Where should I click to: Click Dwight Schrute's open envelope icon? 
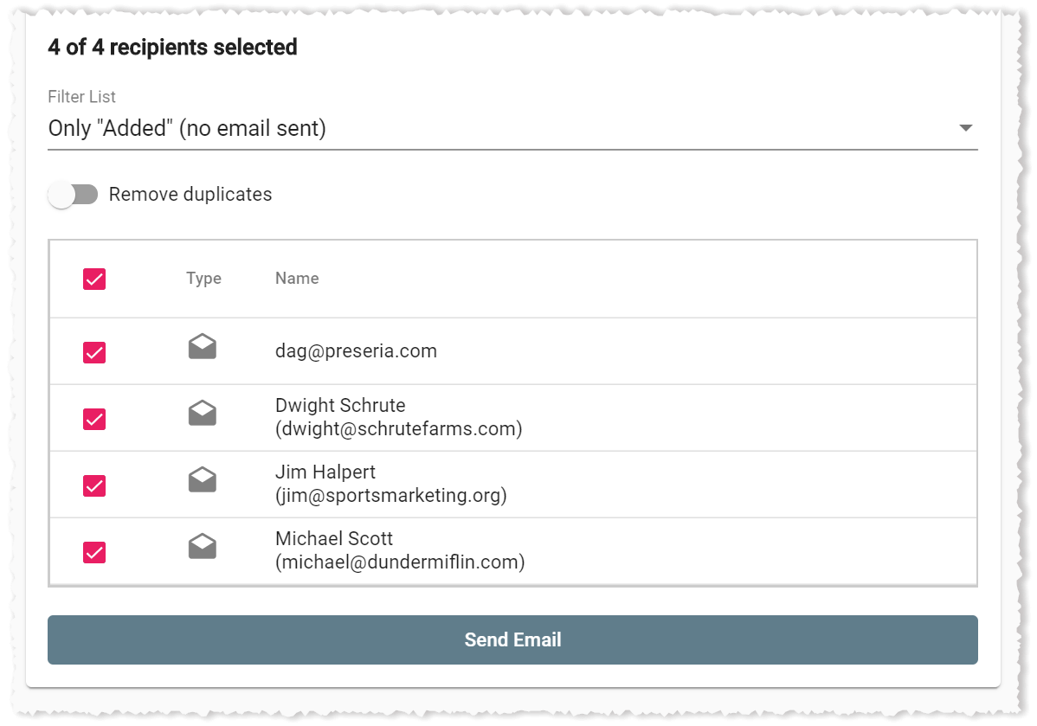pos(203,414)
